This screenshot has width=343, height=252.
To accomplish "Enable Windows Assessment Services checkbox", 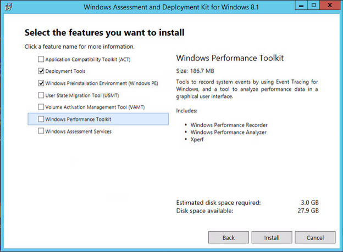I will pos(41,131).
